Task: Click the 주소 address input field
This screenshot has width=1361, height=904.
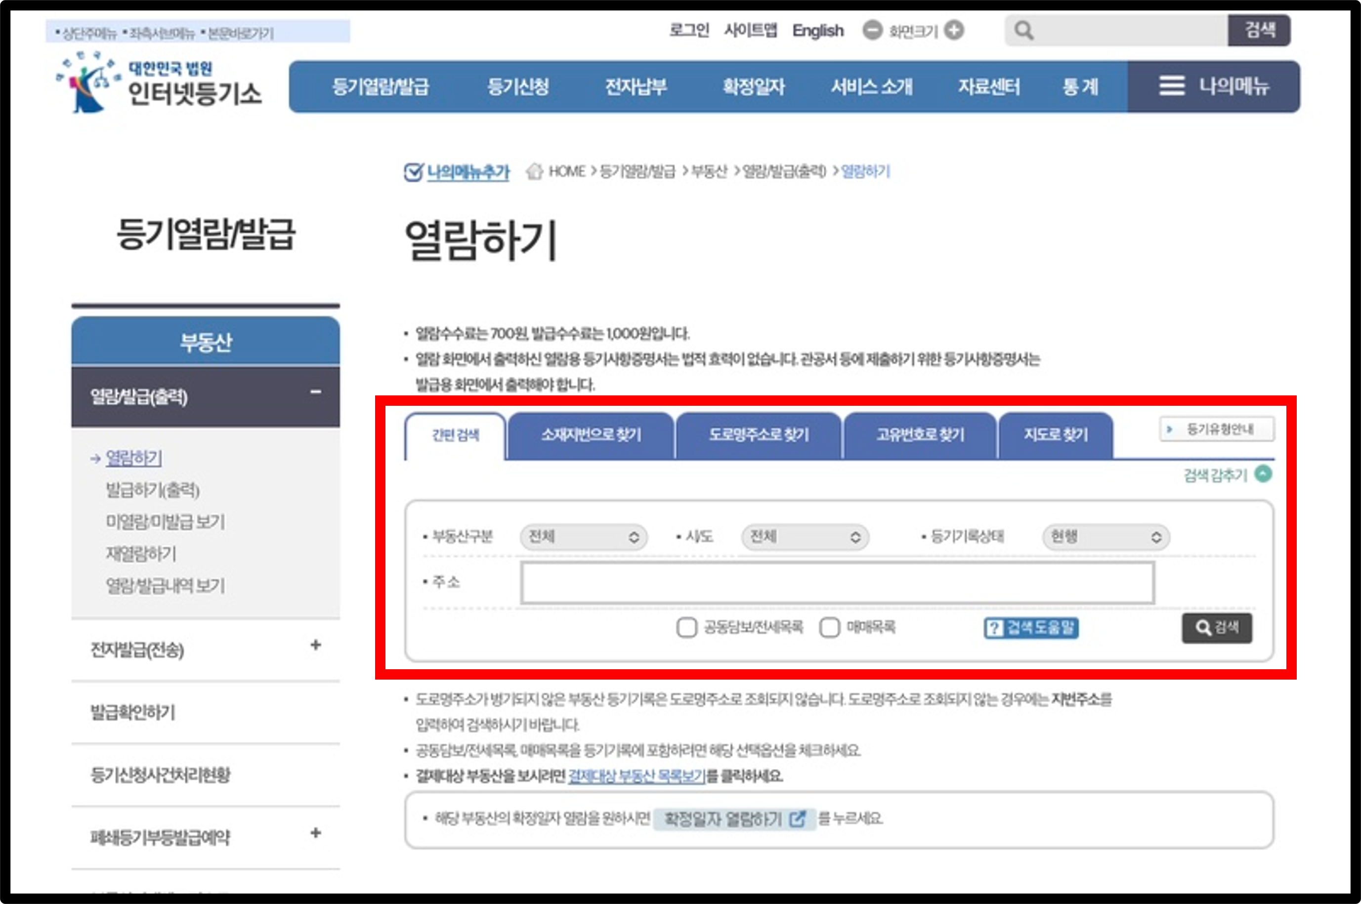Action: point(837,583)
